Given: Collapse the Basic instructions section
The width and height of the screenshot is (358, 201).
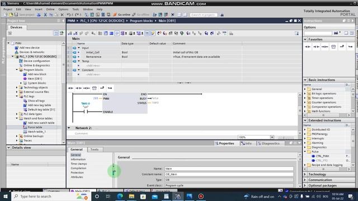Looking at the screenshot, I should pyautogui.click(x=305, y=80).
